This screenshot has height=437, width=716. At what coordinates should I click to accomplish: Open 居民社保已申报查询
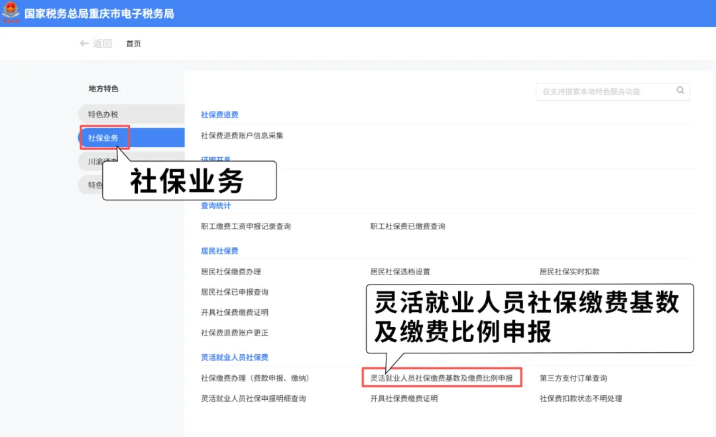point(235,292)
